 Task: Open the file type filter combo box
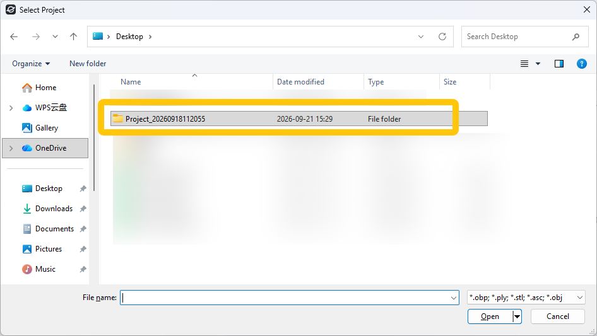526,298
